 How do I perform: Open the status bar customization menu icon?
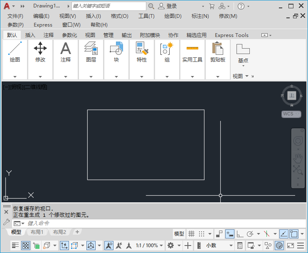coord(301,246)
